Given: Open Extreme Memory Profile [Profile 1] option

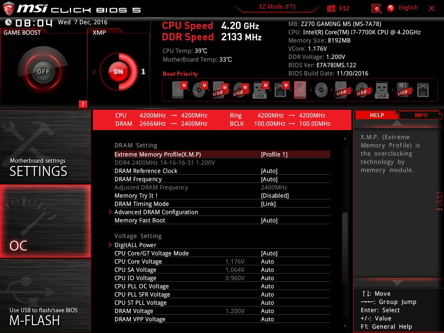Looking at the screenshot, I should point(222,154).
